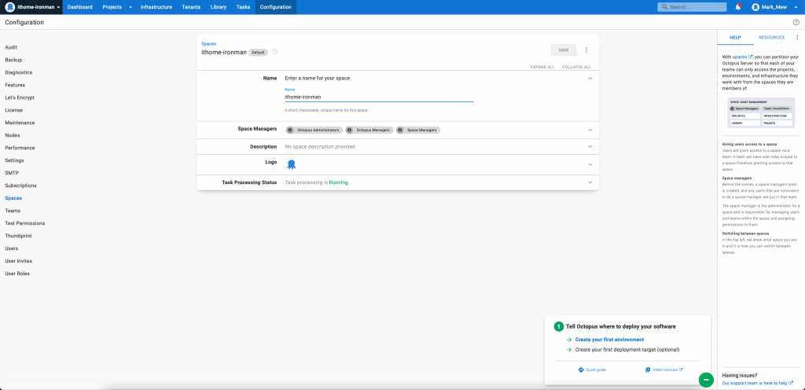Viewport: 805px width, 390px height.
Task: Click Our support team is here link
Action: point(757,383)
